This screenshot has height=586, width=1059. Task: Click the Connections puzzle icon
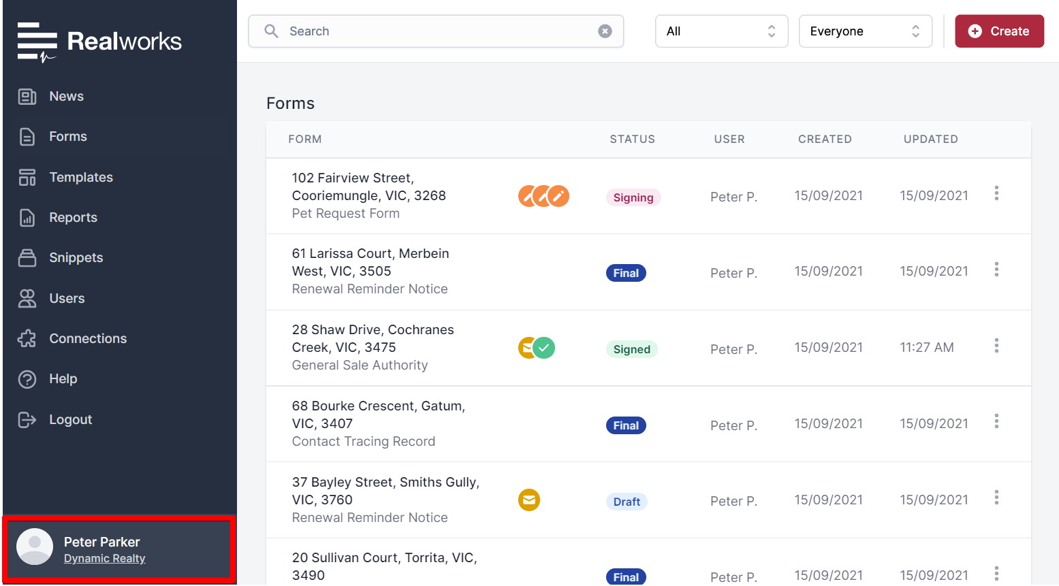(27, 339)
